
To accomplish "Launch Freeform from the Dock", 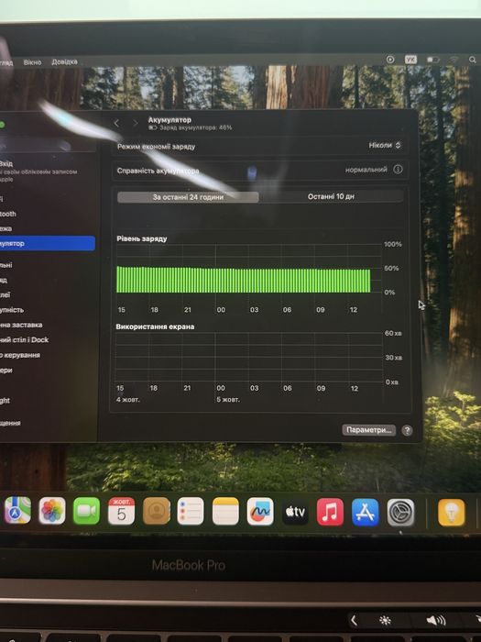I will [260, 512].
